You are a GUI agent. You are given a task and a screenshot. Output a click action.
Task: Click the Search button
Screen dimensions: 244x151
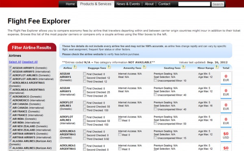coord(218,4)
